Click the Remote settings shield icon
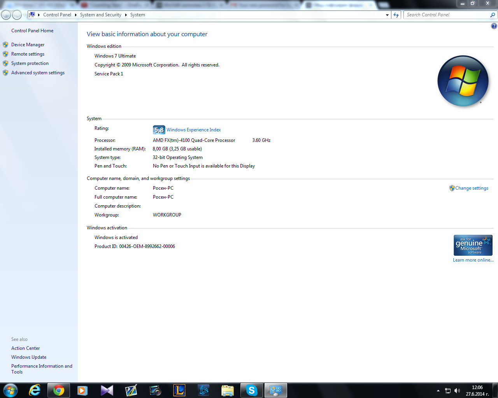This screenshot has height=398, width=498. click(x=5, y=54)
